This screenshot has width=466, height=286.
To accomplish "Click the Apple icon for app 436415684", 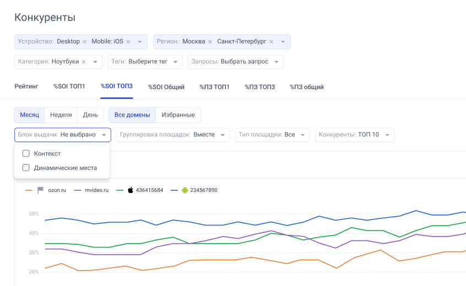I will (x=131, y=190).
